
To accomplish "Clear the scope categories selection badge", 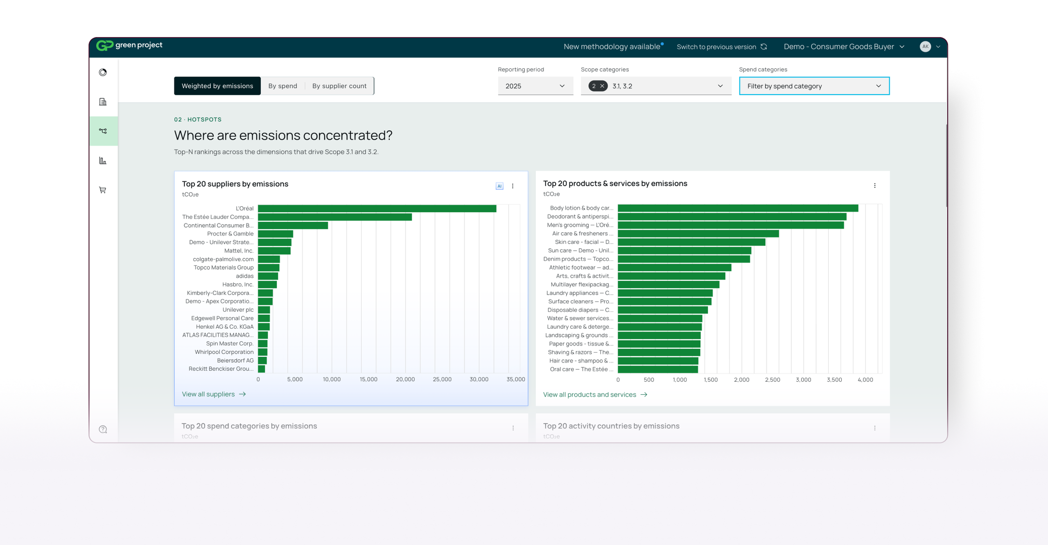I will point(602,86).
